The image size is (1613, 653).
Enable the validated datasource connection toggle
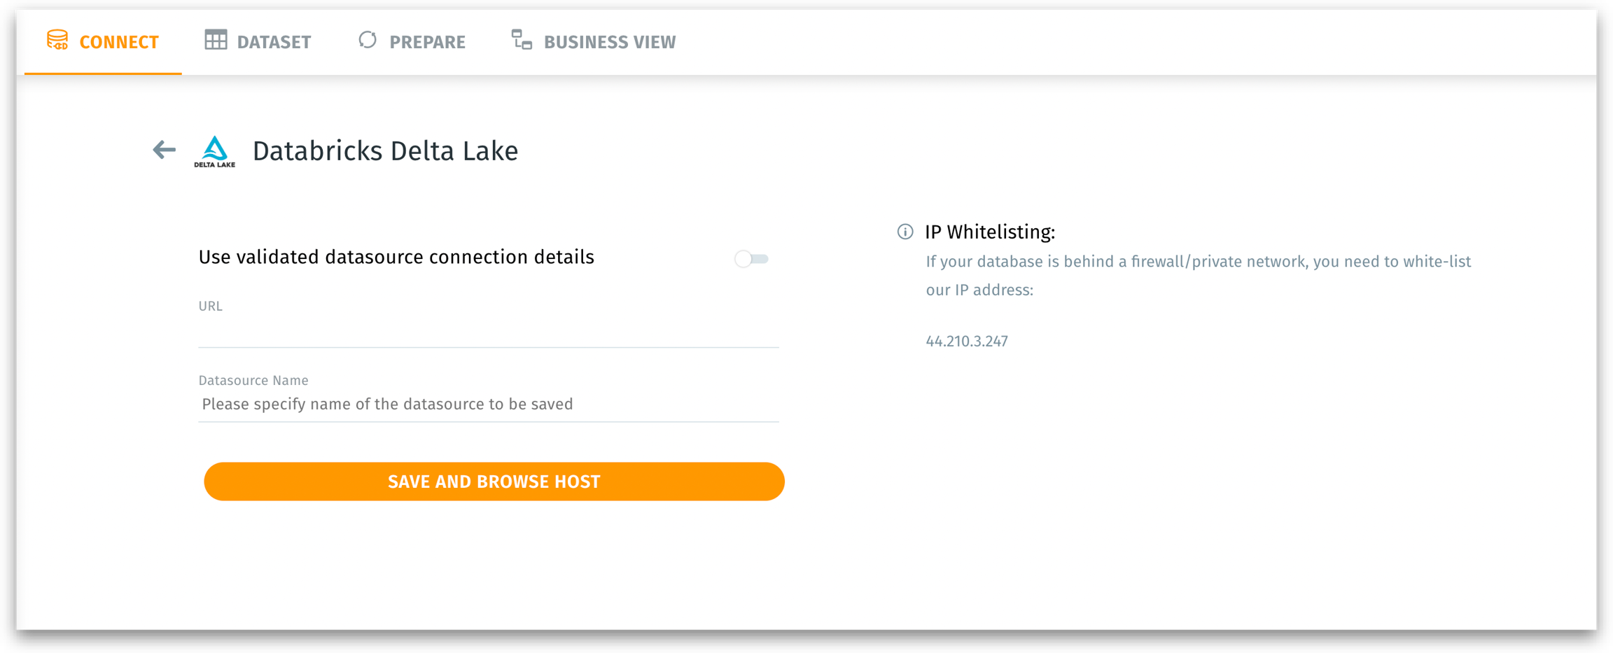coord(751,259)
